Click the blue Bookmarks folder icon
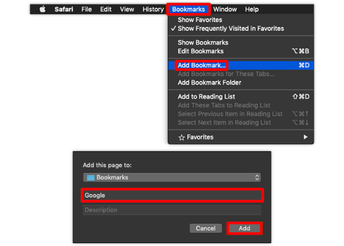Viewport: 344px width, 246px height. click(90, 178)
